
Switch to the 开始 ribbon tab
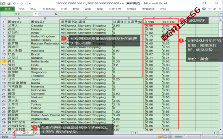[21, 9]
